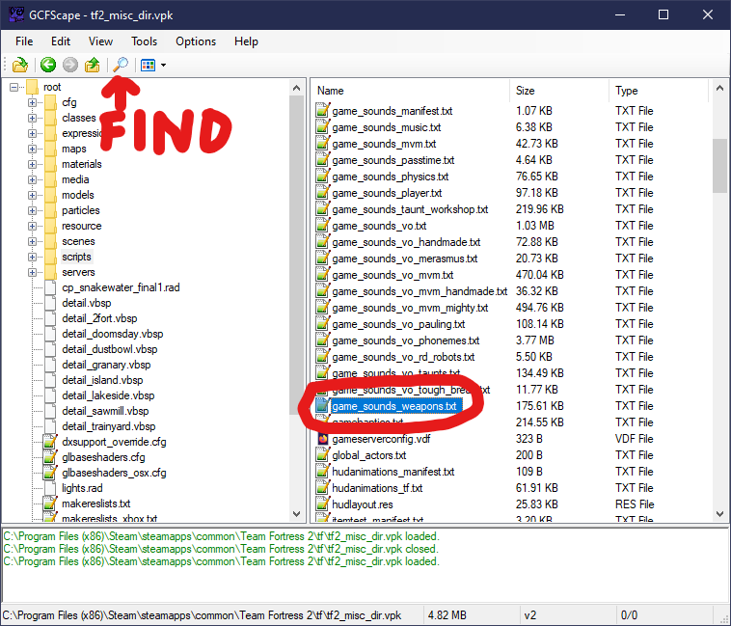This screenshot has width=731, height=626.
Task: Select game_sounds_weapons.txt file
Action: tap(393, 406)
